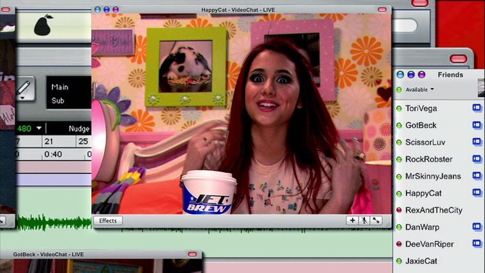Click the GotBeck - VideoChat - LIVE title bar

coord(48,255)
